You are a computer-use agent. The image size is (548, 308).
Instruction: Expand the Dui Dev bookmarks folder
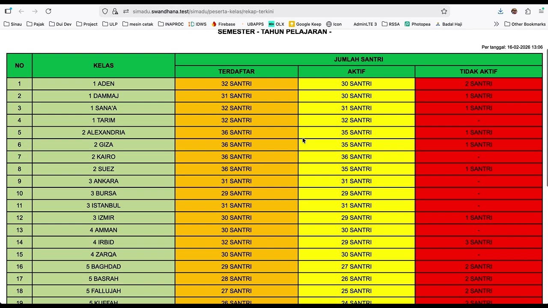(60, 24)
